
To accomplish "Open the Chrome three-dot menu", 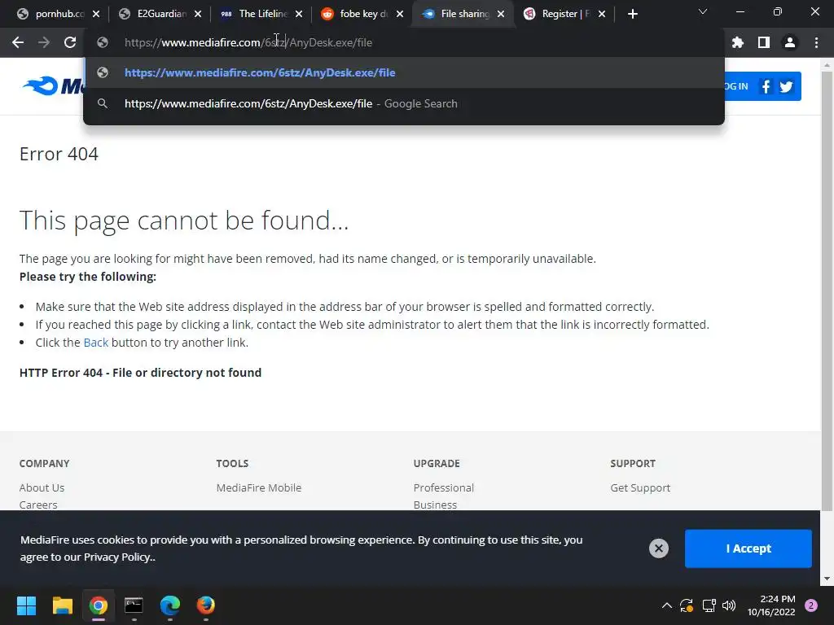I will (816, 42).
